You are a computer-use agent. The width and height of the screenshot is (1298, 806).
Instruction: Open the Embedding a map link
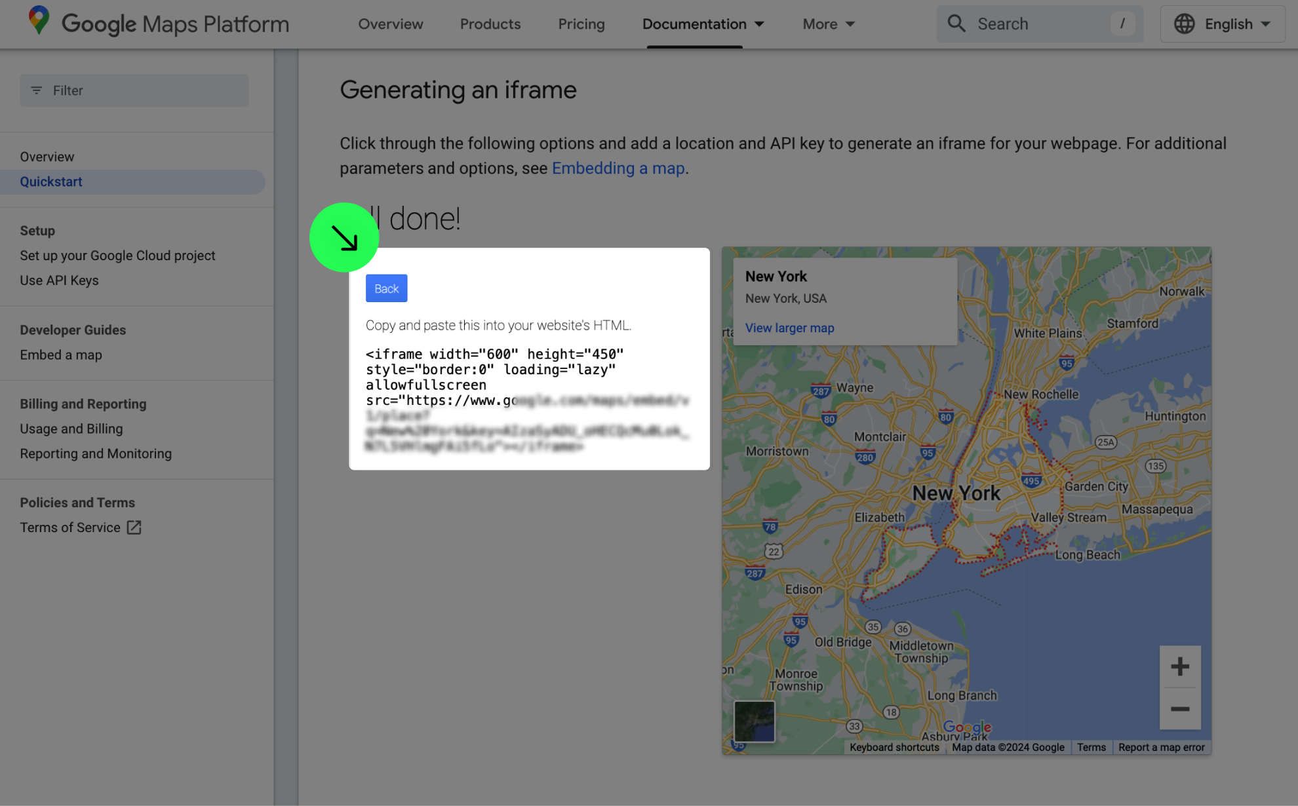(x=618, y=168)
